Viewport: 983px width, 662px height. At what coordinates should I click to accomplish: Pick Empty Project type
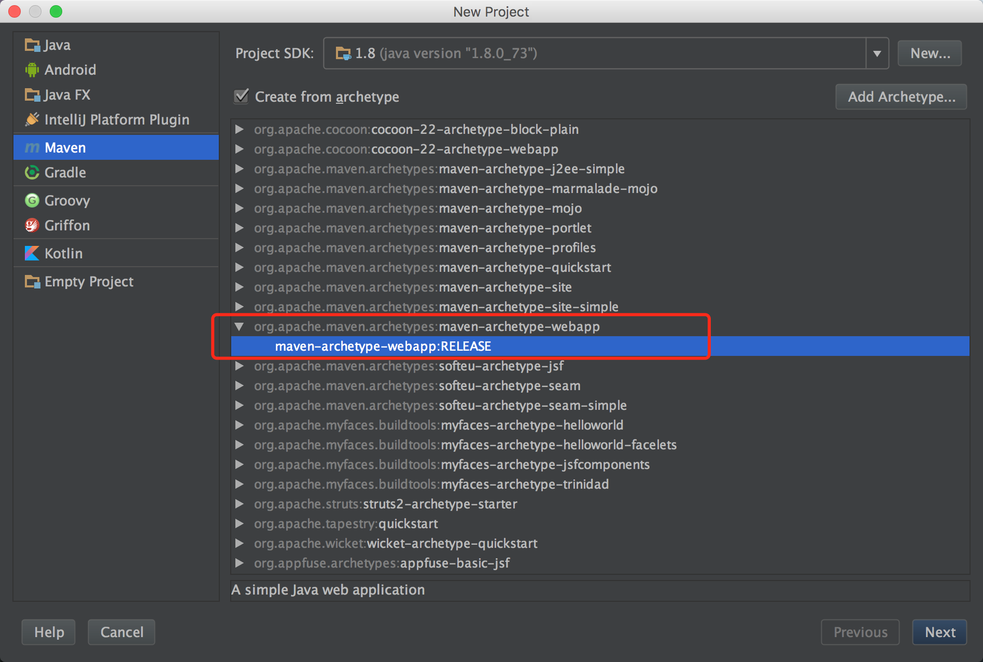click(116, 282)
